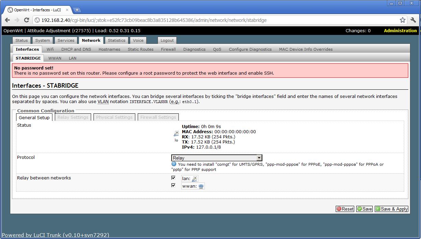Viewport: 421px width, 239px height.
Task: Switch to the Wifi submenu tab
Action: pyautogui.click(x=50, y=49)
